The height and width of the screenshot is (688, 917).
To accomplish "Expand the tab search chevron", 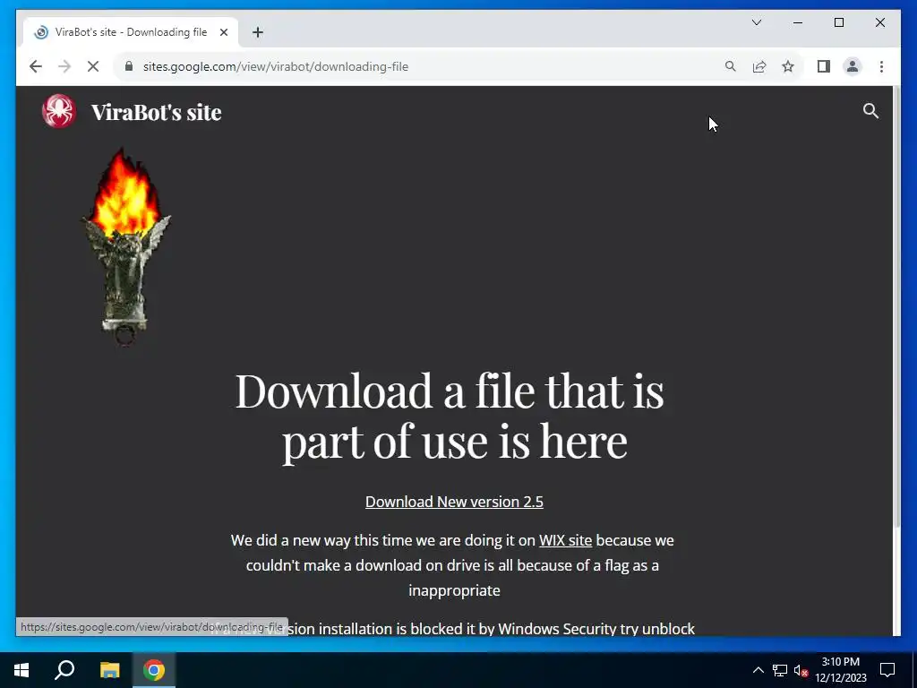I will [756, 22].
